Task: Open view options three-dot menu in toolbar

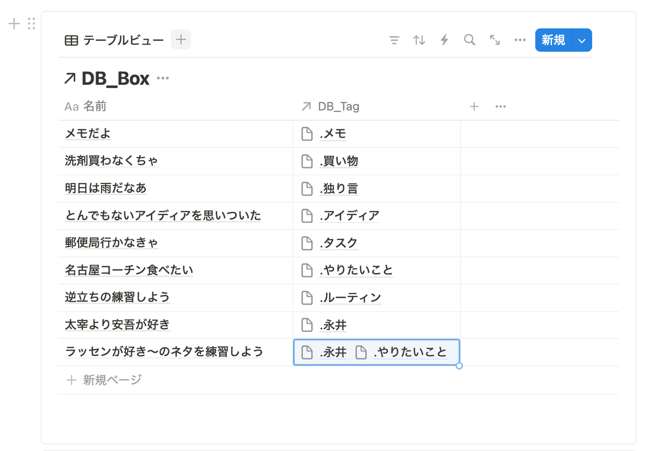Action: click(520, 40)
